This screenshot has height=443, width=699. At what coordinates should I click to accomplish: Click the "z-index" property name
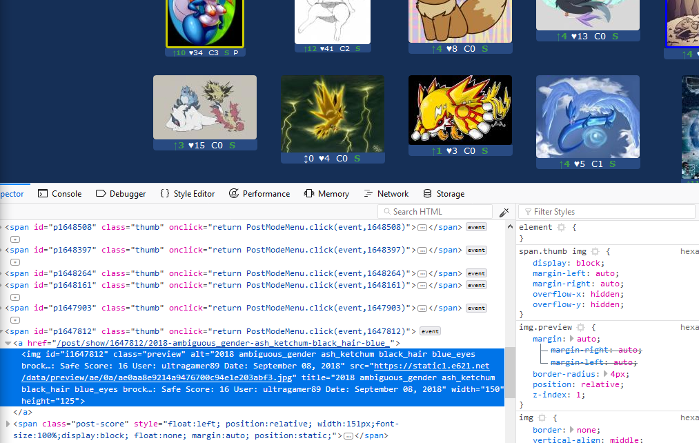click(x=551, y=395)
